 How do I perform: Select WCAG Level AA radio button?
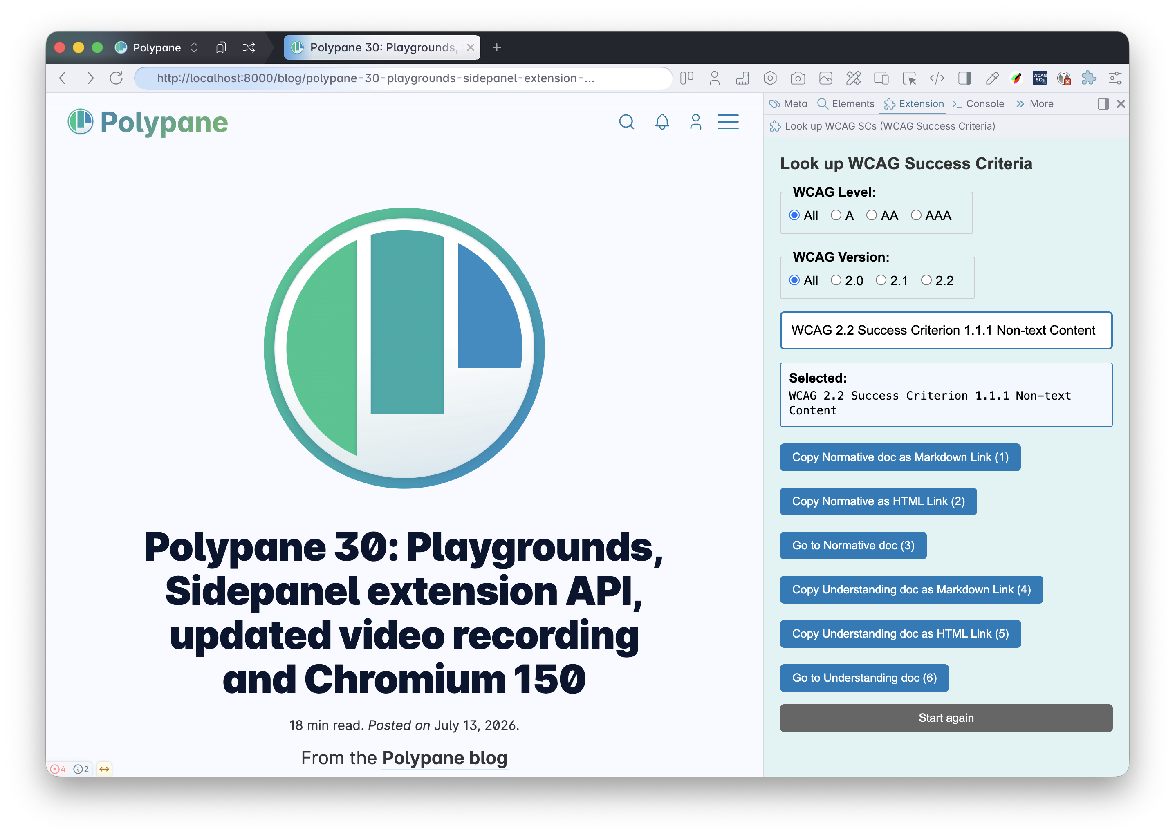872,215
